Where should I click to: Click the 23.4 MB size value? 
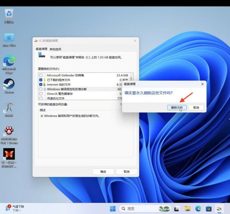[122, 75]
